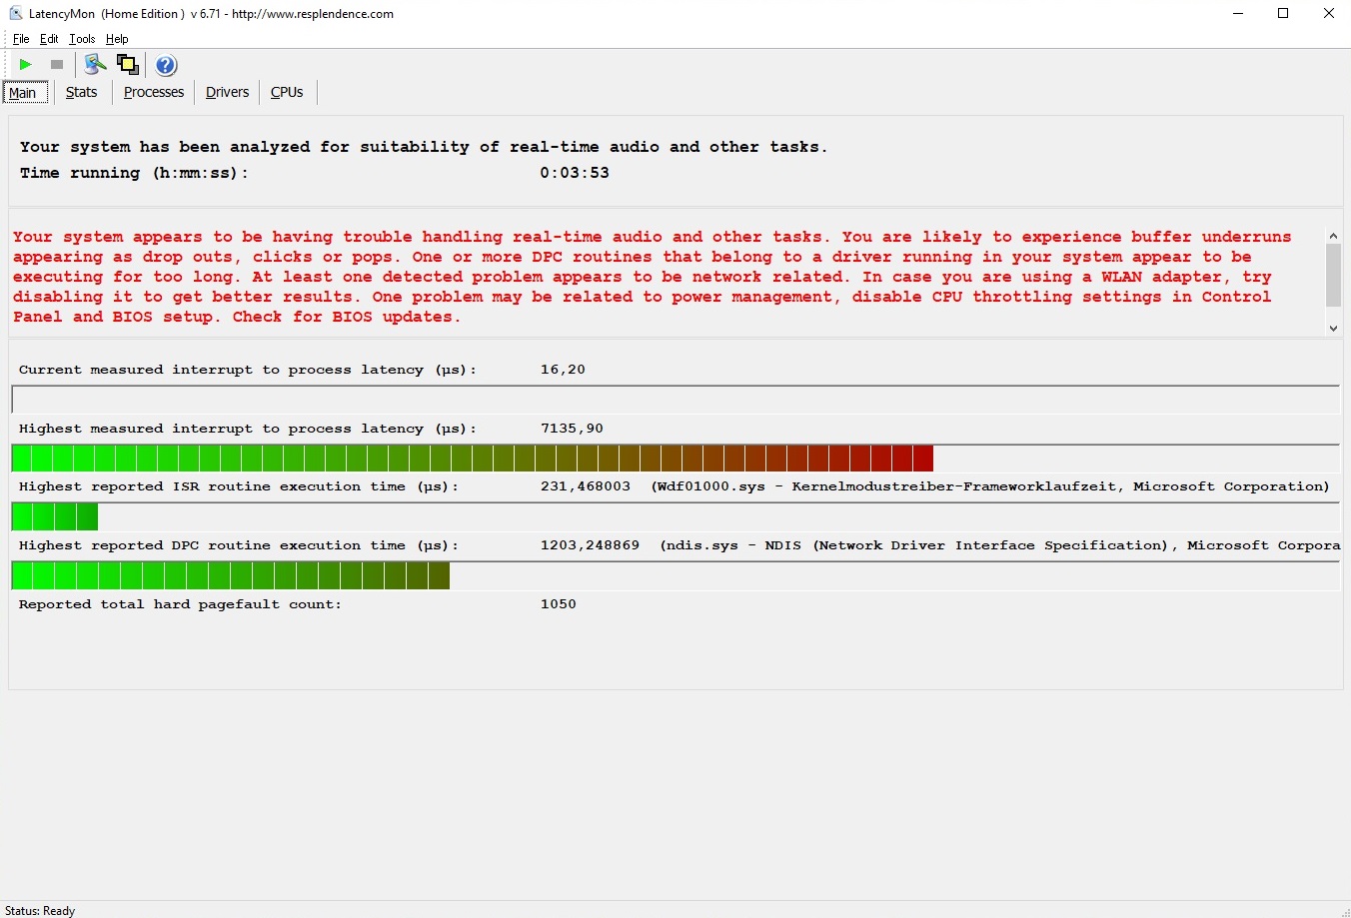The image size is (1351, 918).
Task: Click the warning message scrollbar thumb
Action: tap(1333, 275)
